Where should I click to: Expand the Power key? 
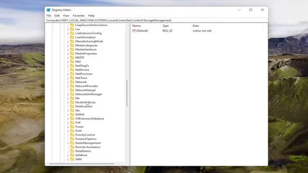[x=68, y=127]
